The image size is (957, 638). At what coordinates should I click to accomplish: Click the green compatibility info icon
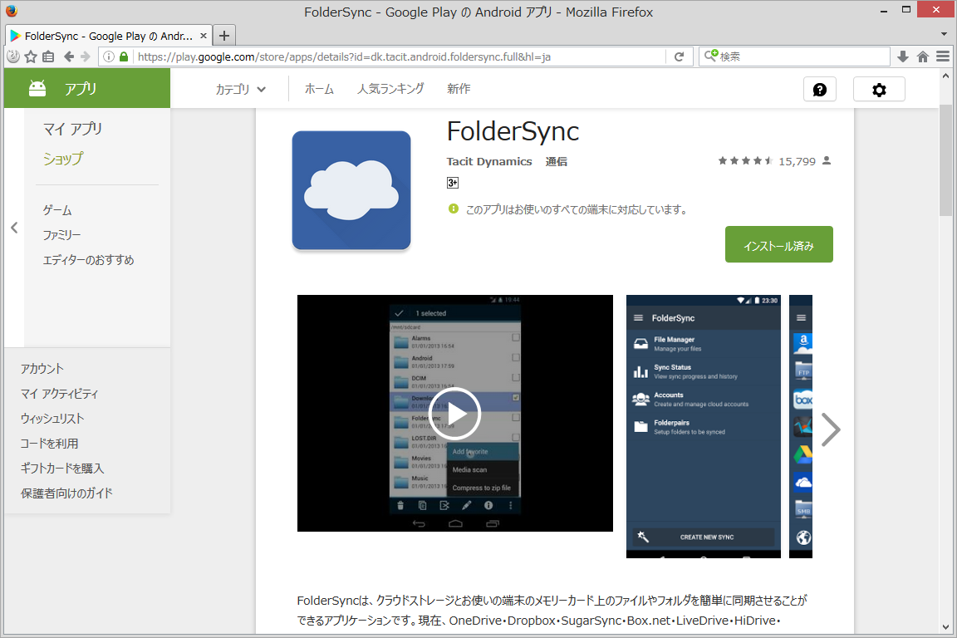pos(453,209)
